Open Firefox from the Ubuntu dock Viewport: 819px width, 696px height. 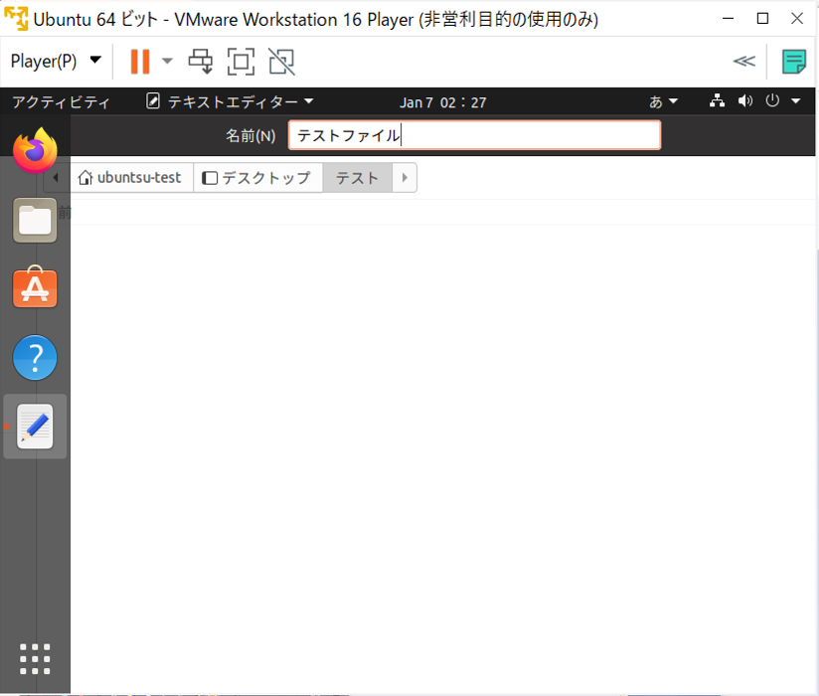click(x=35, y=150)
